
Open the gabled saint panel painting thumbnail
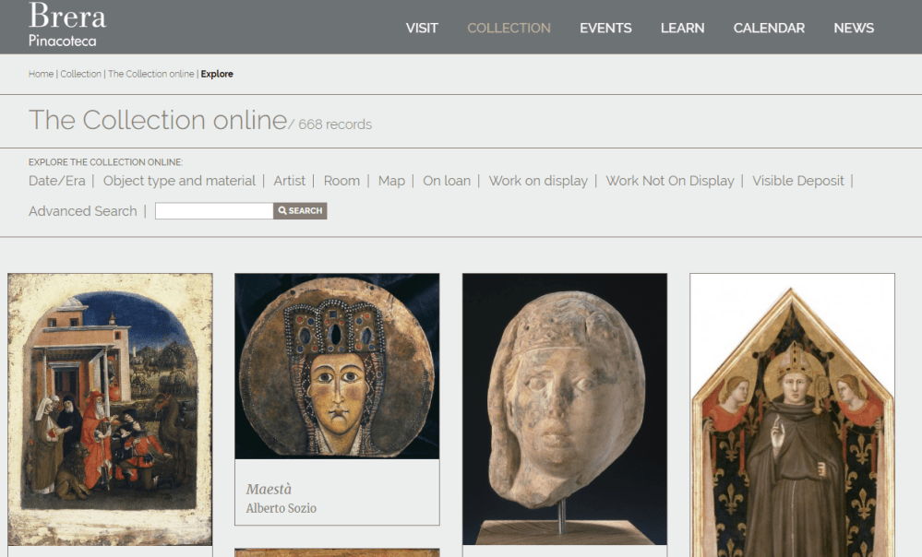(792, 415)
